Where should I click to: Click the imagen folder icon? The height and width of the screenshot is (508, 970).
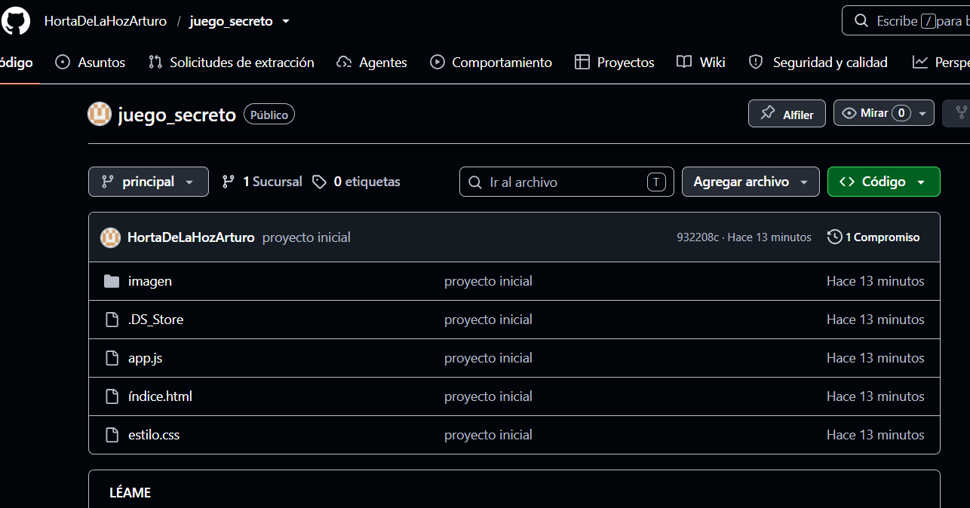(x=112, y=281)
